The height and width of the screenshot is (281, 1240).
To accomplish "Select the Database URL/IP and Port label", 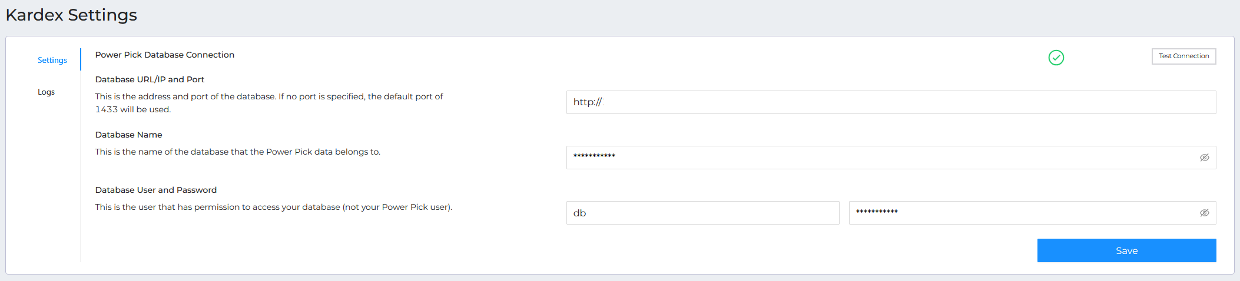I will 150,79.
